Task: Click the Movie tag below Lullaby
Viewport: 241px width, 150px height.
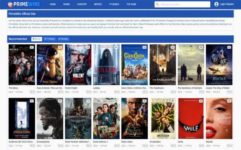Action: [x=117, y=92]
